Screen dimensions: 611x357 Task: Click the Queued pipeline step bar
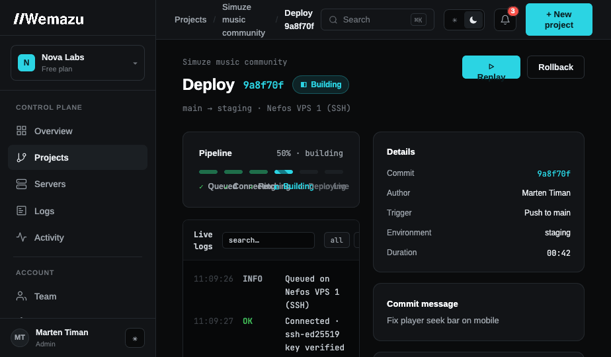(208, 172)
